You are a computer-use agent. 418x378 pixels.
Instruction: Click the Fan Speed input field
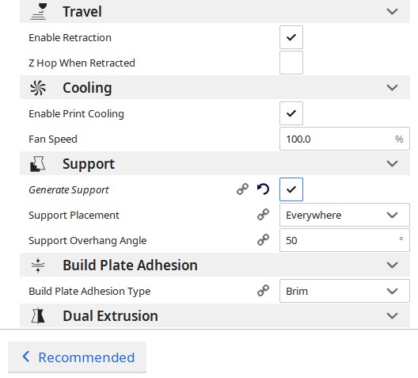pyautogui.click(x=344, y=139)
